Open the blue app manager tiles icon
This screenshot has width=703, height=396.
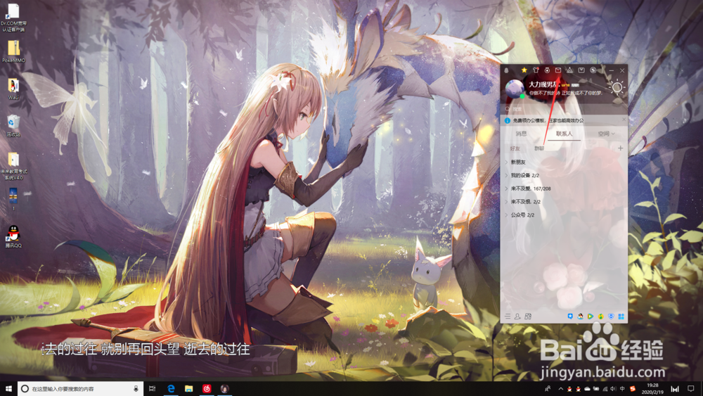(x=621, y=317)
